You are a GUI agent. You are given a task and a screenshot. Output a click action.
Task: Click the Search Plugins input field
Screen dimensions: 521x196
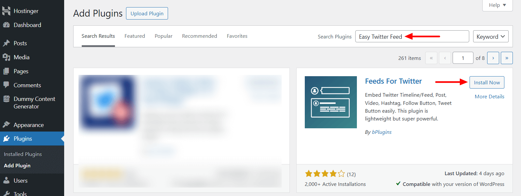pyautogui.click(x=412, y=36)
